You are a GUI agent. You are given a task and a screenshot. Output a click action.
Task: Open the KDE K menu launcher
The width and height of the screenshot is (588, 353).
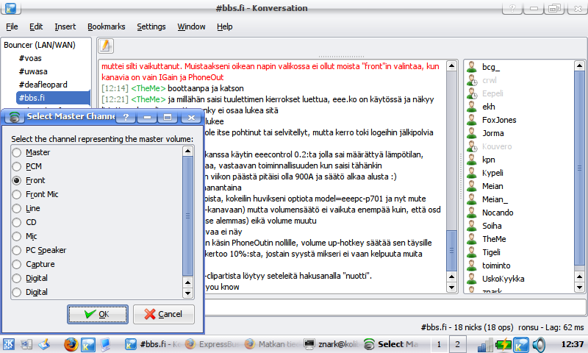[10, 343]
